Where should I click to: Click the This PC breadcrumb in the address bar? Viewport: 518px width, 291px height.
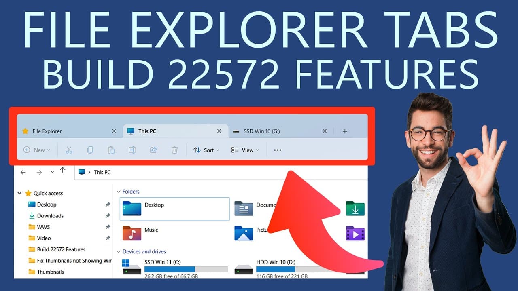102,172
